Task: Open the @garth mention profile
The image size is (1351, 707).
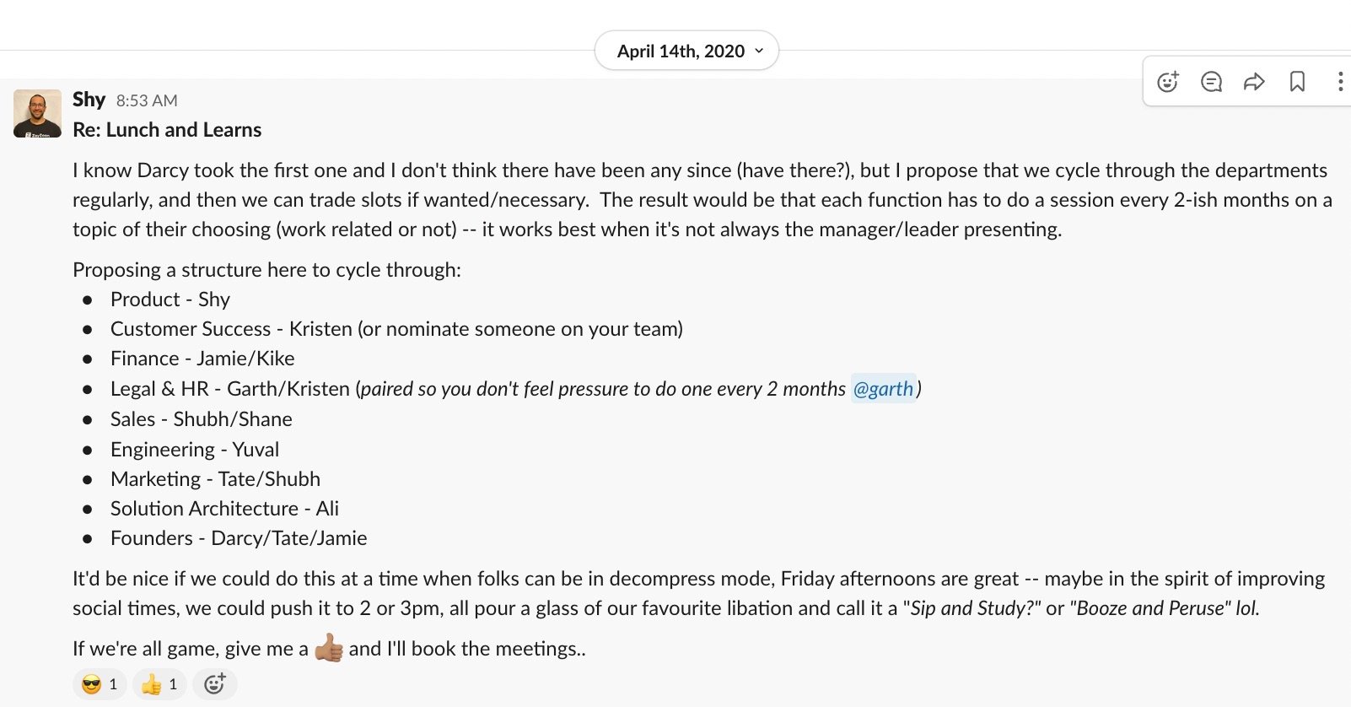Action: (x=883, y=389)
